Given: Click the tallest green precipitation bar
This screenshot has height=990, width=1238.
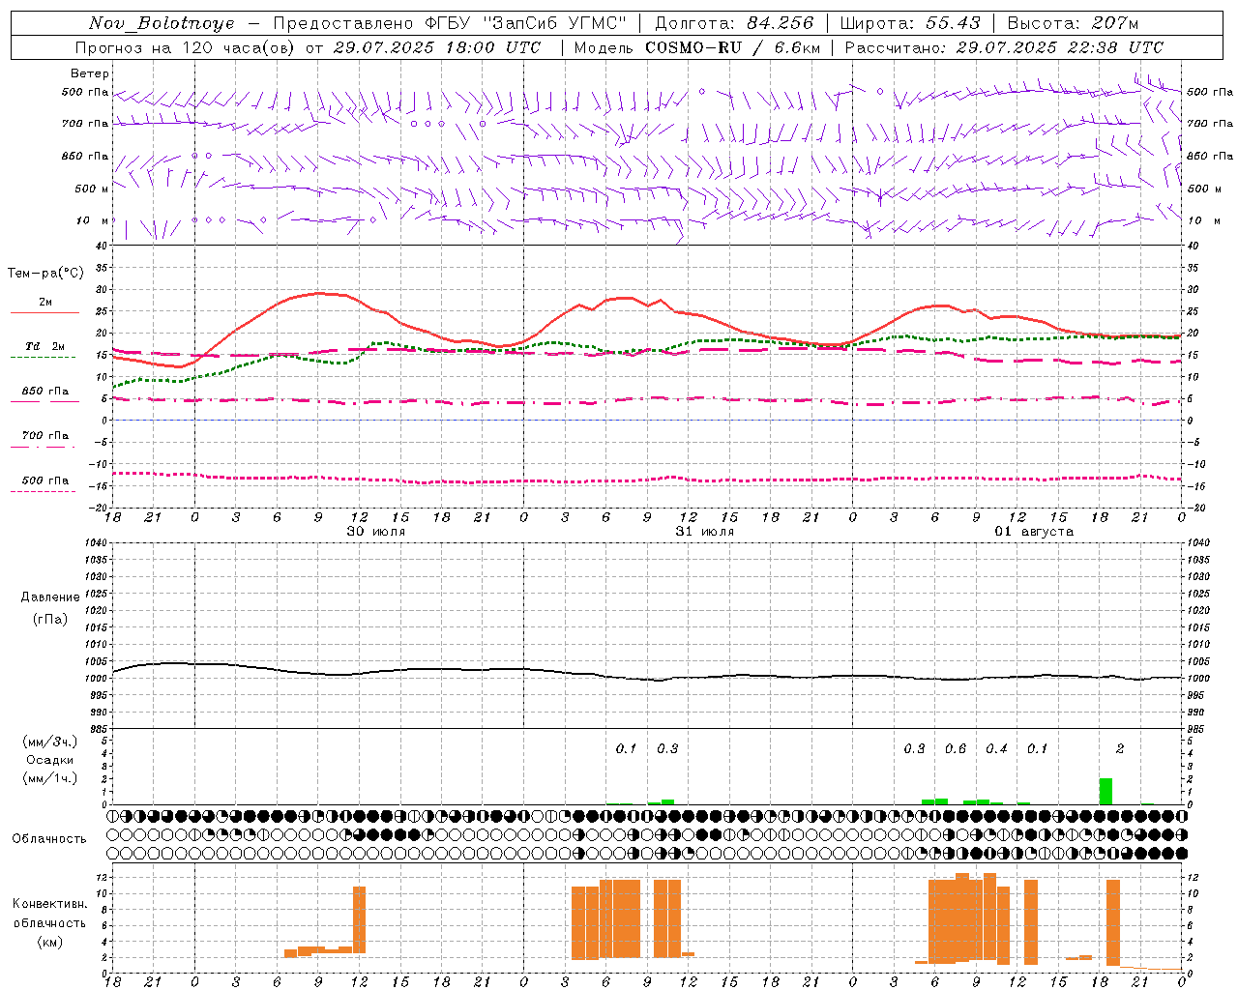Looking at the screenshot, I should click(1105, 791).
